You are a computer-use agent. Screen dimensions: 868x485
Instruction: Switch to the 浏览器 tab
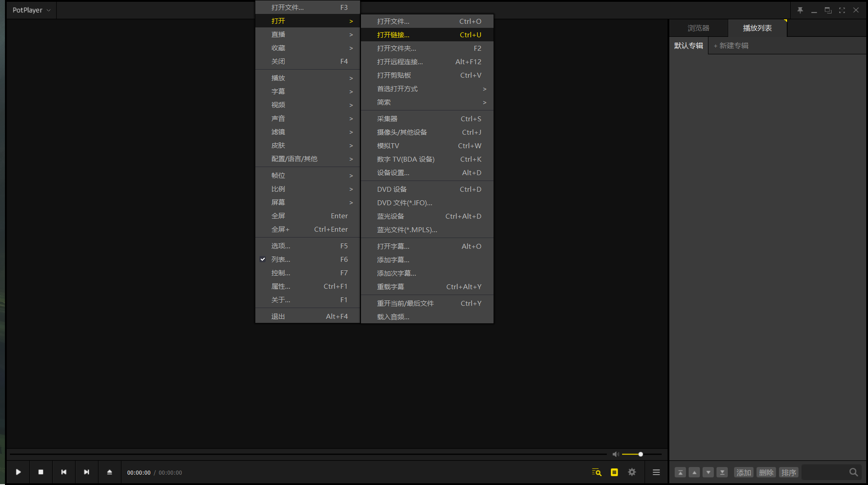[698, 28]
